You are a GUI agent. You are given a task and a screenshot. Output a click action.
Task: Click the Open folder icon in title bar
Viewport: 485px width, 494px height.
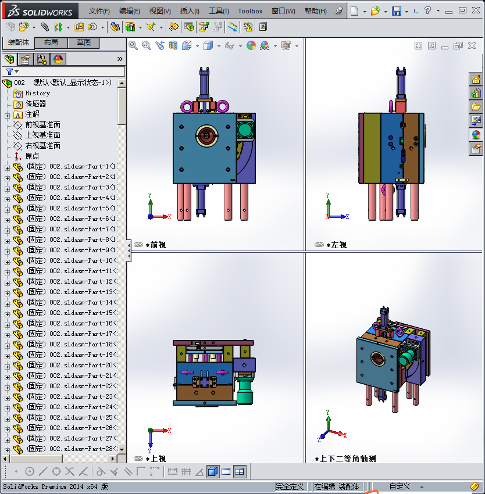tap(375, 12)
